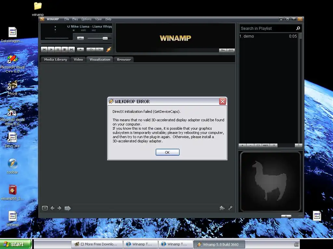This screenshot has height=249, width=333.
Task: Open the winamp folder on desktop
Action: tap(38, 9)
